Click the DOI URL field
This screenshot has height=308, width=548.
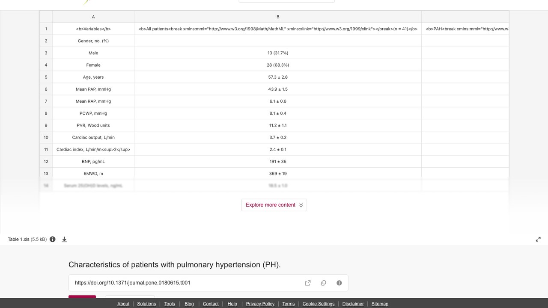208,283
